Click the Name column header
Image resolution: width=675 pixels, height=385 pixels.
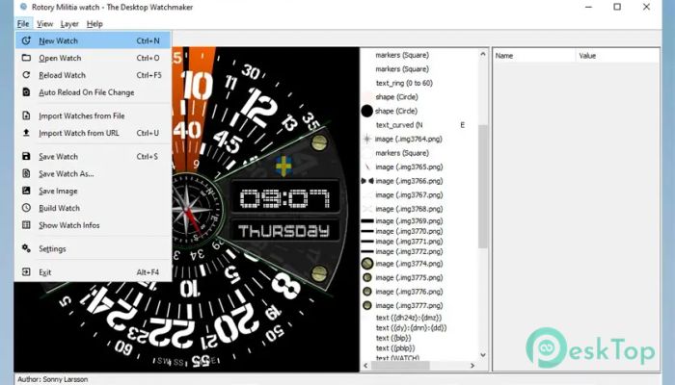click(534, 56)
